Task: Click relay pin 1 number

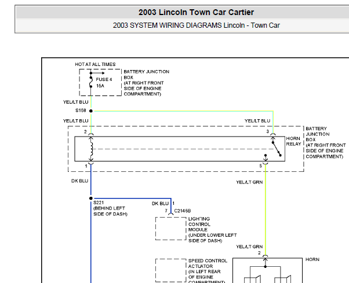Action: coord(86,166)
